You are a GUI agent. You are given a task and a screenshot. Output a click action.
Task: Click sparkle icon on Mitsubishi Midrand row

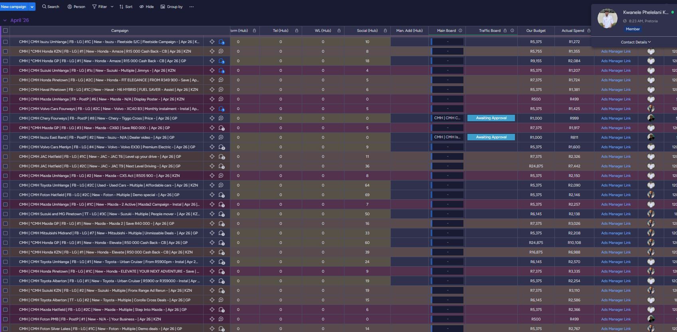212,233
